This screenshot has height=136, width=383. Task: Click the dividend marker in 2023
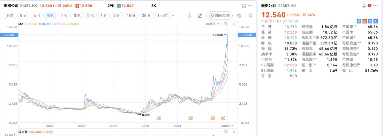pos(159,118)
